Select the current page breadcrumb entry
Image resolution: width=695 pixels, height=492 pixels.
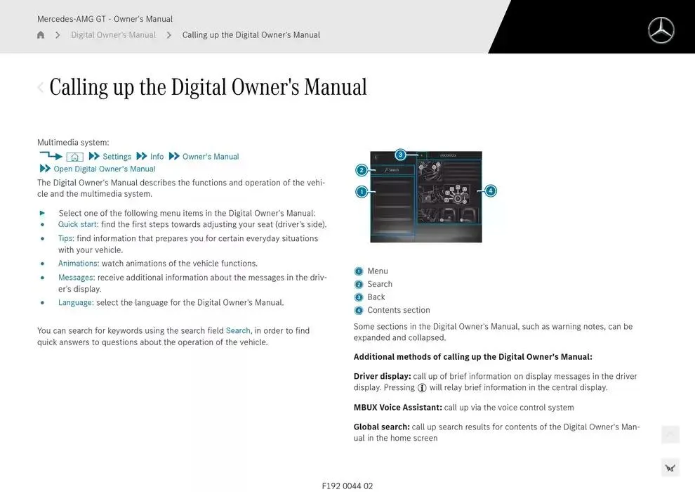pyautogui.click(x=251, y=35)
